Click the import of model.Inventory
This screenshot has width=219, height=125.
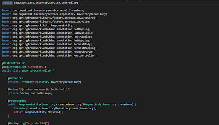[x=43, y=11]
